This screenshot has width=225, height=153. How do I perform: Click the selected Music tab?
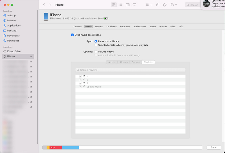pos(89,26)
